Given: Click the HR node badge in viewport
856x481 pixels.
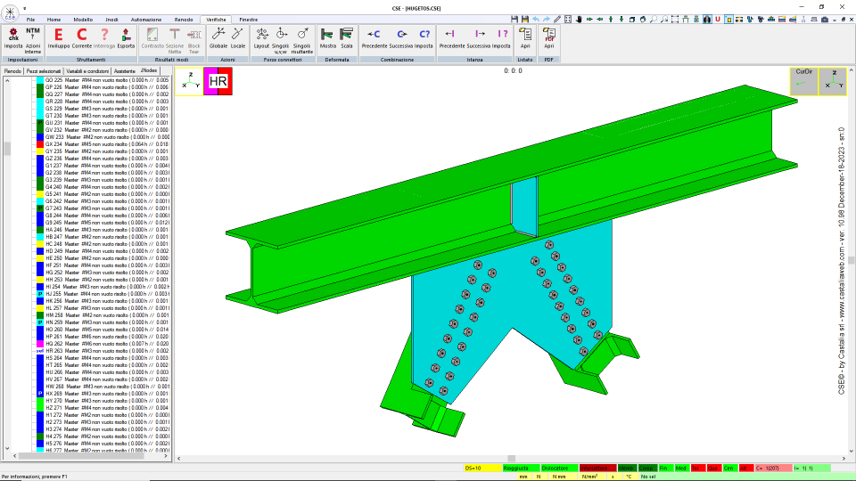Looking at the screenshot, I should [x=218, y=81].
